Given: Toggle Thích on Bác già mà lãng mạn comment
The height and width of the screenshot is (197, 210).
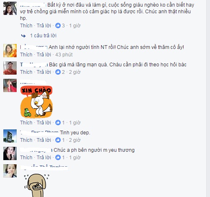Looking at the screenshot, I should pos(26,72).
